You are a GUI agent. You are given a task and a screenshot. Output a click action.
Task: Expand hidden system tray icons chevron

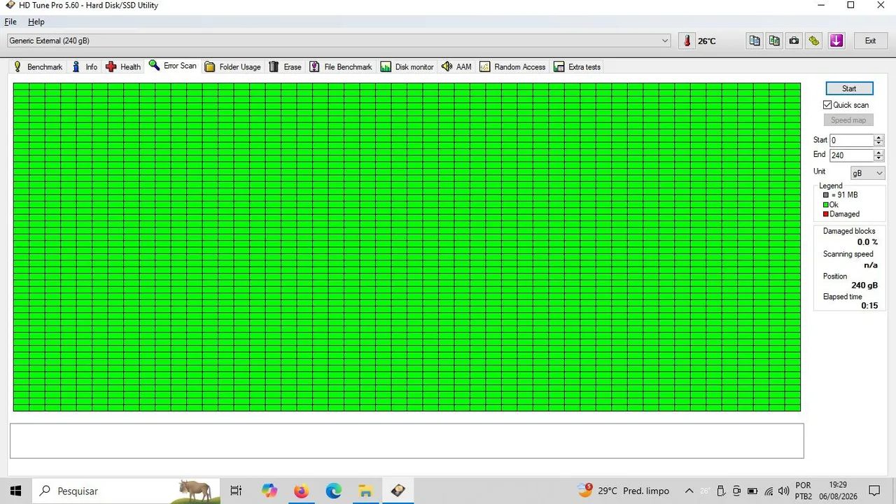[689, 491]
